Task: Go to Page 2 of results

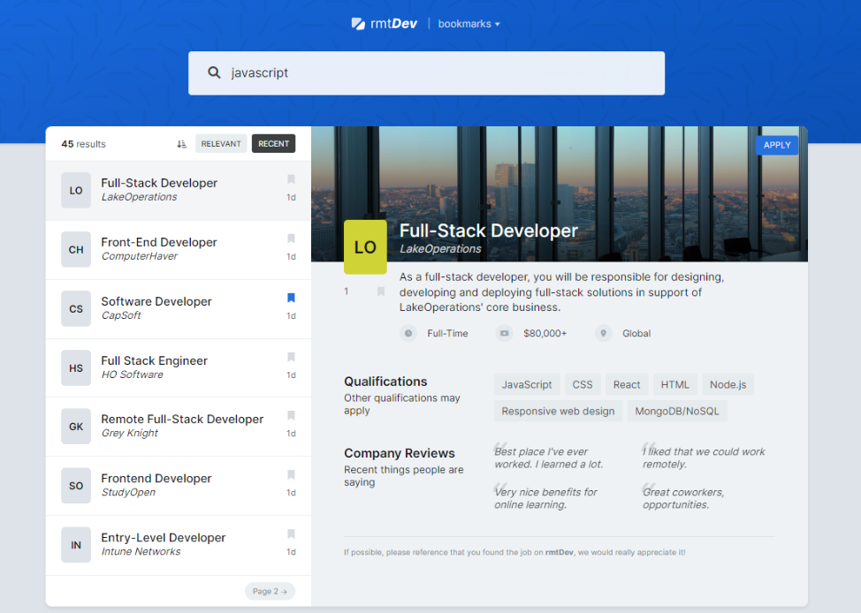Action: tap(270, 591)
